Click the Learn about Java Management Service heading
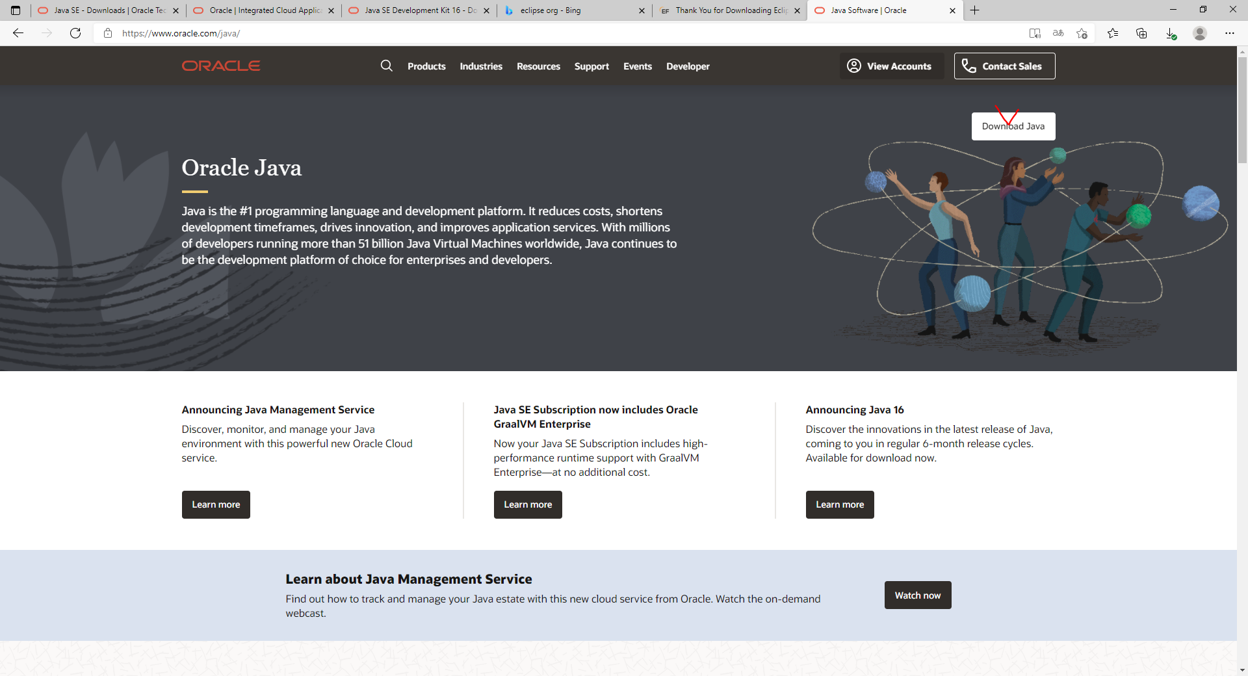The height and width of the screenshot is (676, 1248). 409,578
